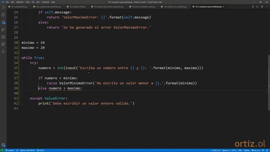Click the editor vertical scrollbar thumb
The height and width of the screenshot is (152, 270).
pos(269,83)
